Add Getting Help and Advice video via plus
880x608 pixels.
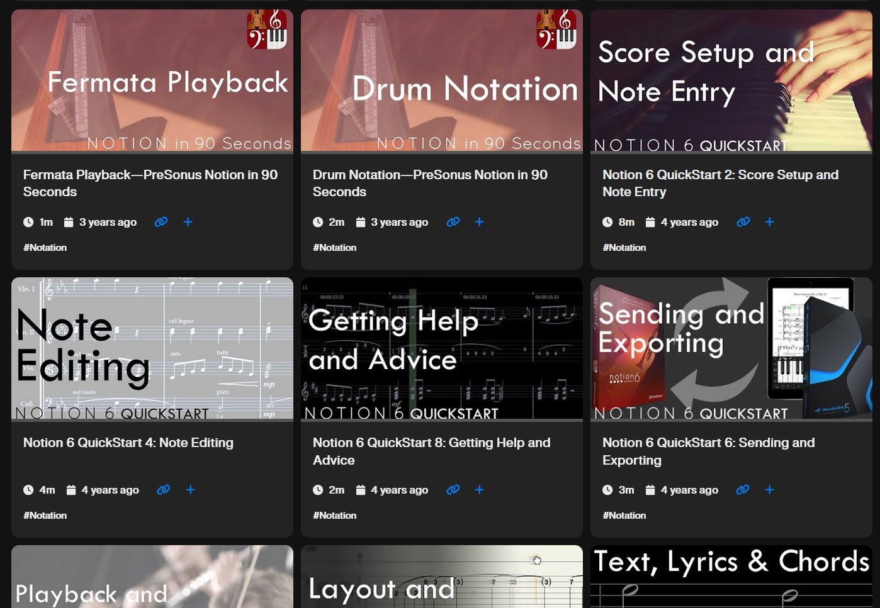pyautogui.click(x=479, y=490)
